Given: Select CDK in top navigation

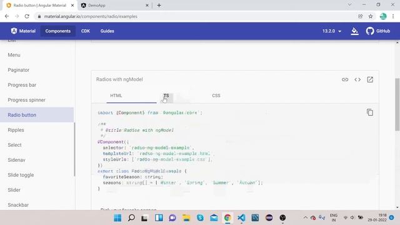Looking at the screenshot, I should click(86, 31).
